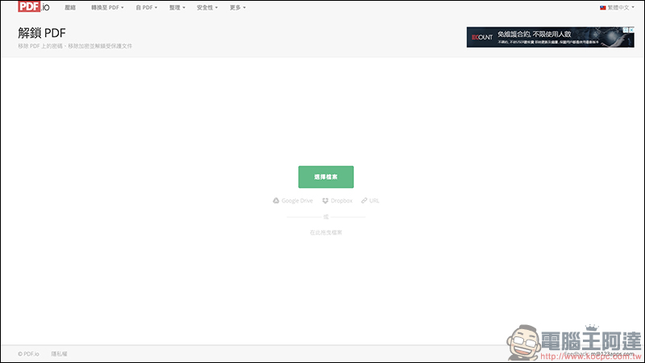Close the ECOUNT ad with X icon
The image size is (645, 363).
(631, 30)
